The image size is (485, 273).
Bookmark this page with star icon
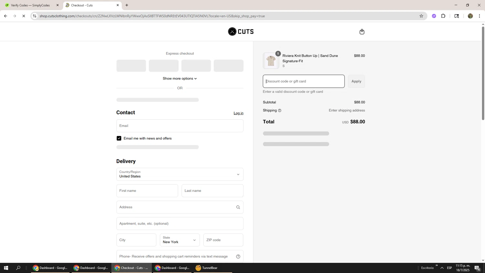coord(421,16)
